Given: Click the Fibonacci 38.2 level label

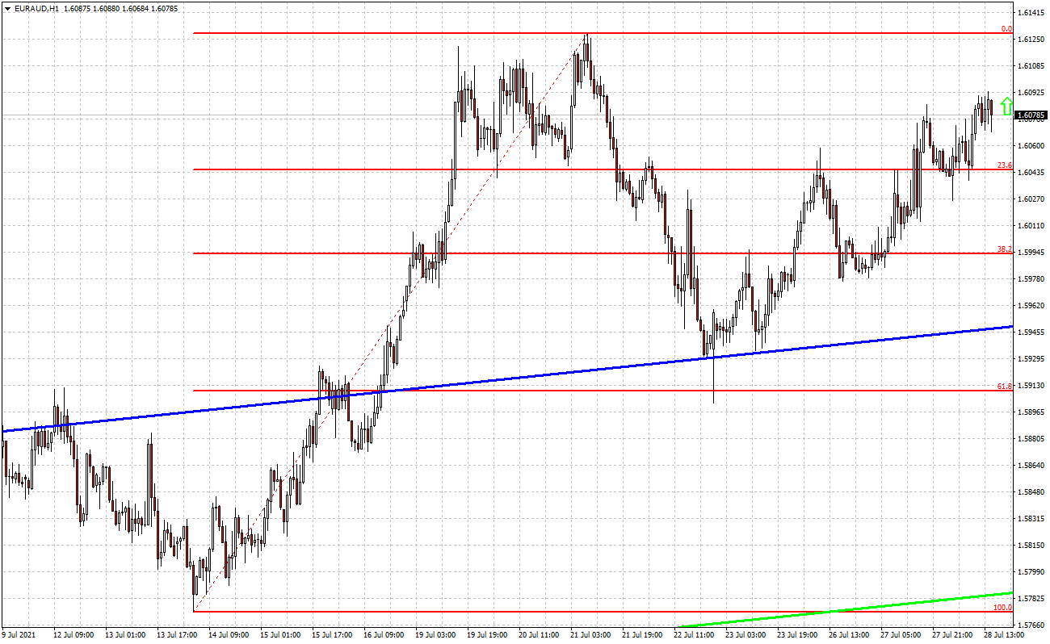Looking at the screenshot, I should [x=1005, y=249].
